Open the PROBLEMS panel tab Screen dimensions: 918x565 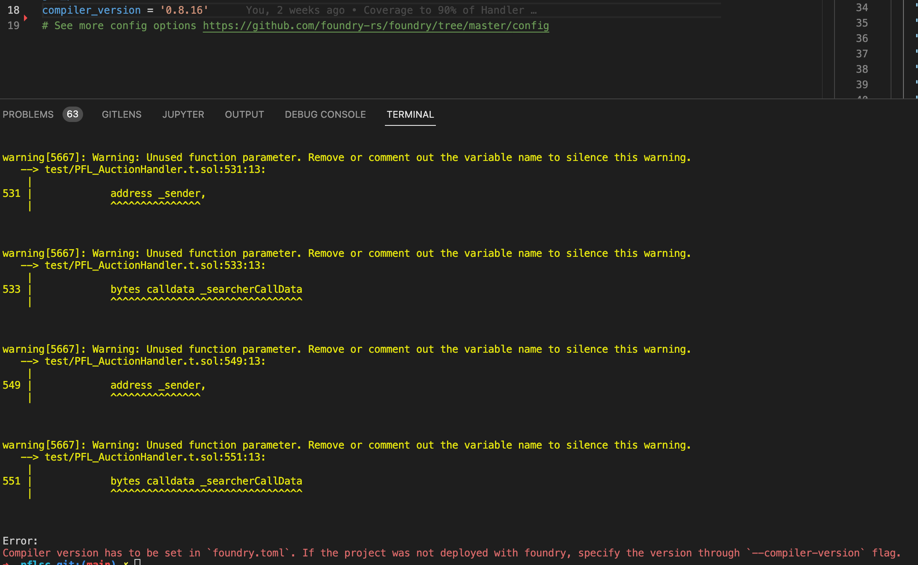coord(28,114)
